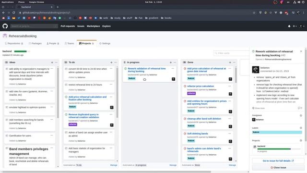This screenshot has height=173, width=307.
Task: Add a card to Ideas column
Action: (52, 62)
